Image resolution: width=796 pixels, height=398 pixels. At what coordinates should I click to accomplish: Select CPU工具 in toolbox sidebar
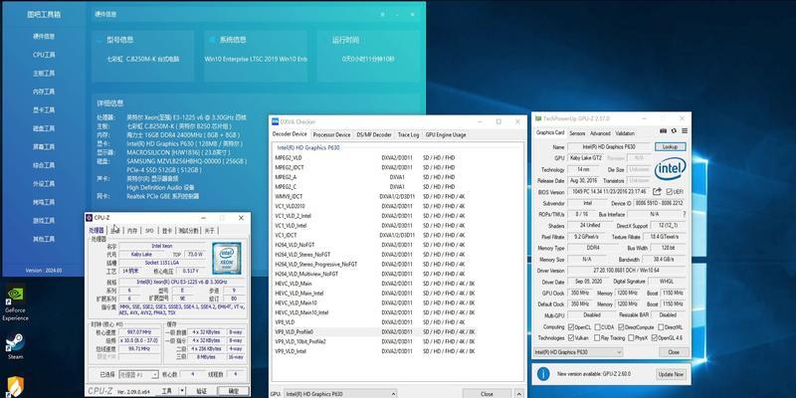click(44, 55)
